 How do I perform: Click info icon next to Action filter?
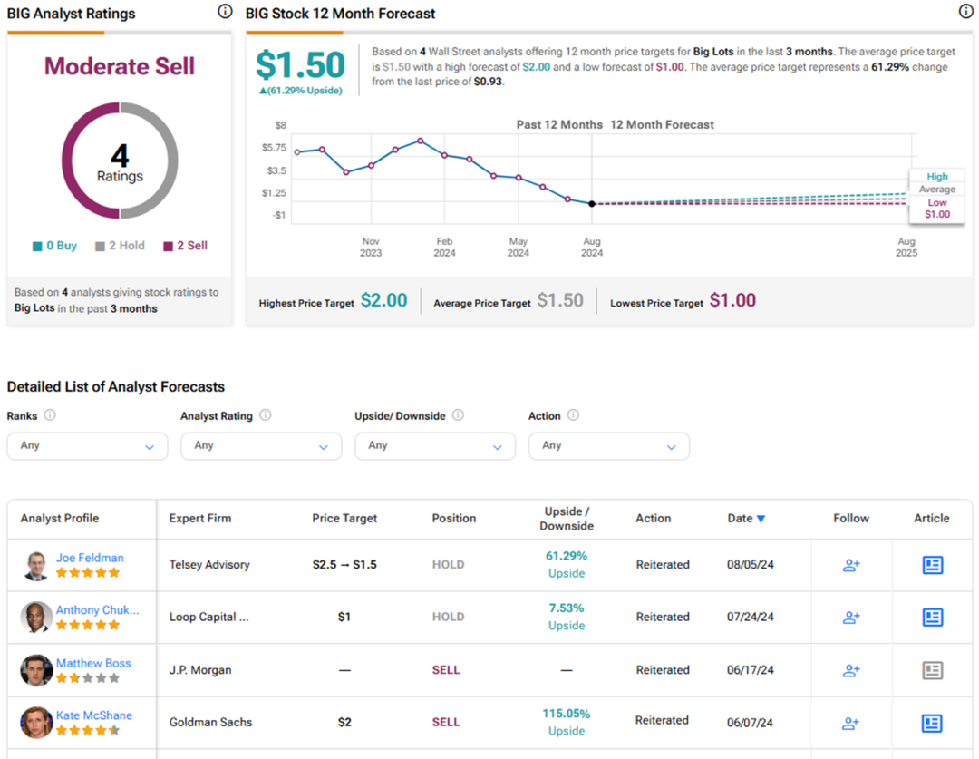(x=573, y=414)
